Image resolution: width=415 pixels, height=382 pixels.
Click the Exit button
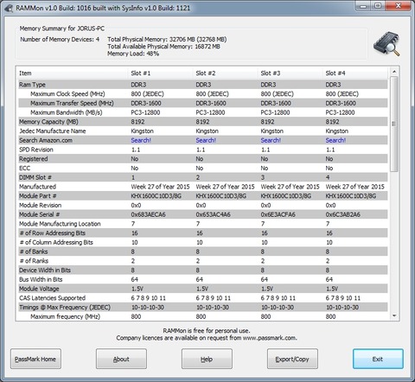click(x=378, y=359)
